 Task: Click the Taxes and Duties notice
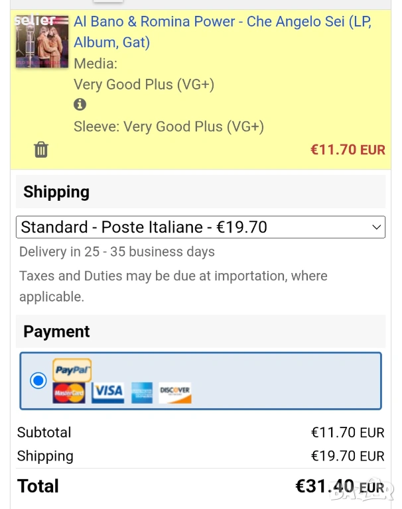[173, 286]
